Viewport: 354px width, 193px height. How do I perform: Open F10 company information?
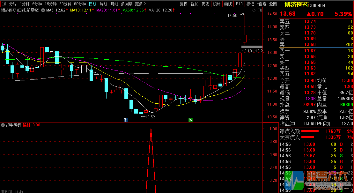click(239, 4)
